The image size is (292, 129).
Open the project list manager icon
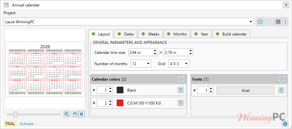click(278, 22)
